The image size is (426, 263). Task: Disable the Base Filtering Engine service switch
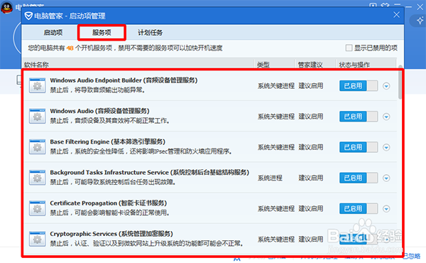pos(359,147)
